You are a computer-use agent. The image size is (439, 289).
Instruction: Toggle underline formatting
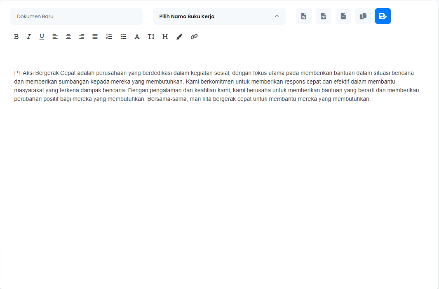42,37
